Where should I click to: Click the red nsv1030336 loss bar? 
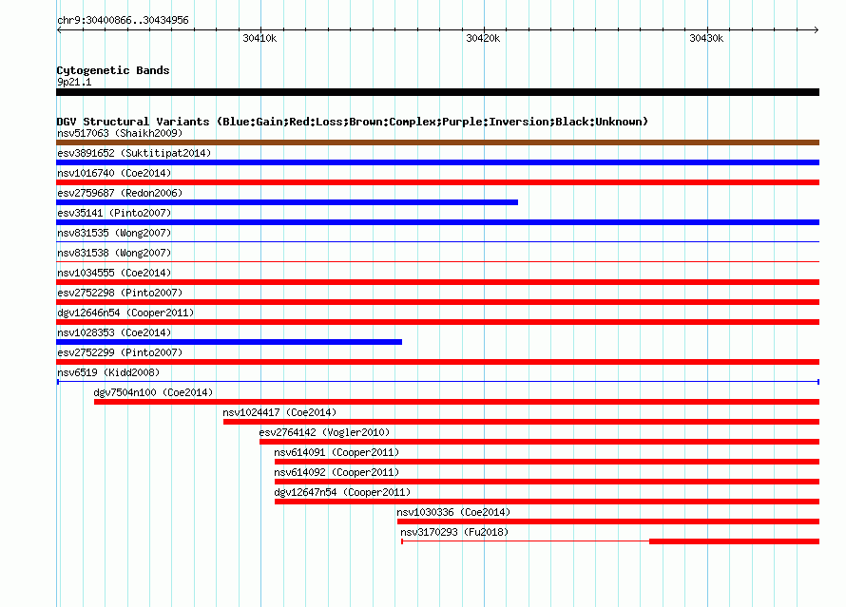click(x=608, y=522)
